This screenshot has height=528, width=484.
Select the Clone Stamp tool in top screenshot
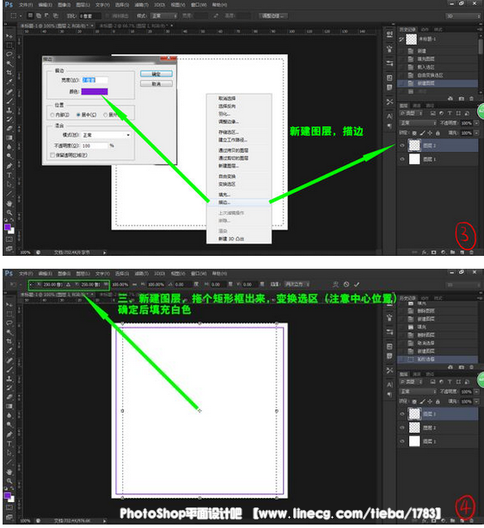coord(9,110)
